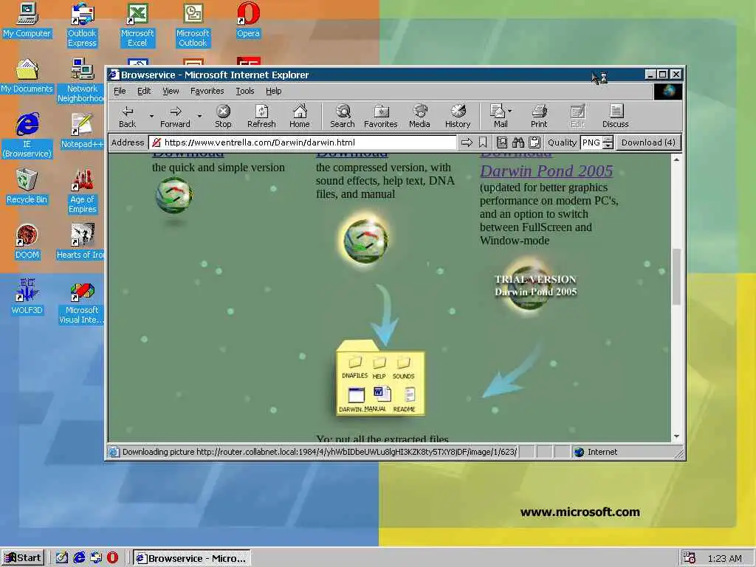Screen dimensions: 756x567
Task: Select the DOOM desktop icon
Action: point(27,242)
